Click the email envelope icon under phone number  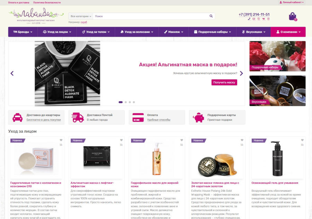pos(254,19)
